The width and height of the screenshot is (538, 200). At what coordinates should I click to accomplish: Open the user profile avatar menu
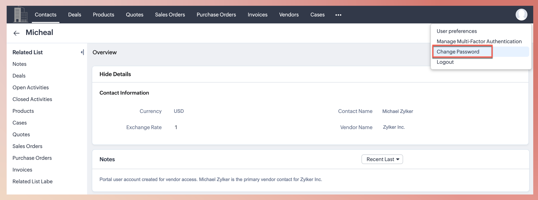click(521, 15)
